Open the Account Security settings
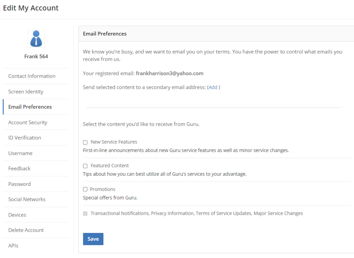354x258 pixels. 28,123
